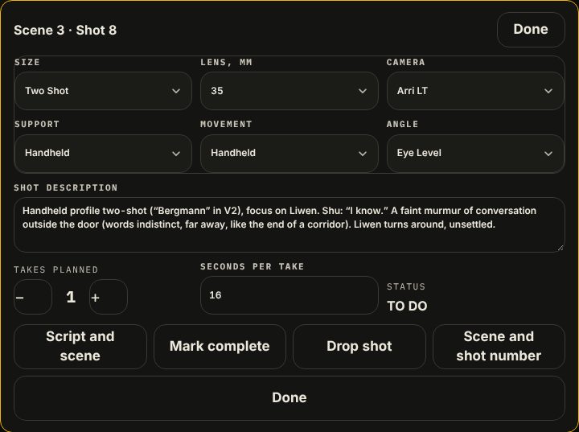Click the MOVEMENT field label
579x432 pixels.
point(226,124)
